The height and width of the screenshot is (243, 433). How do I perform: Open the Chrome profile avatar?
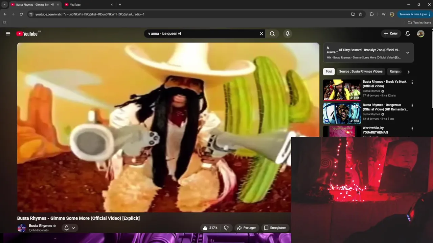[392, 14]
